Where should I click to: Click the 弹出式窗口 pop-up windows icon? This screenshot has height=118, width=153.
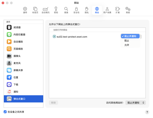9,99
